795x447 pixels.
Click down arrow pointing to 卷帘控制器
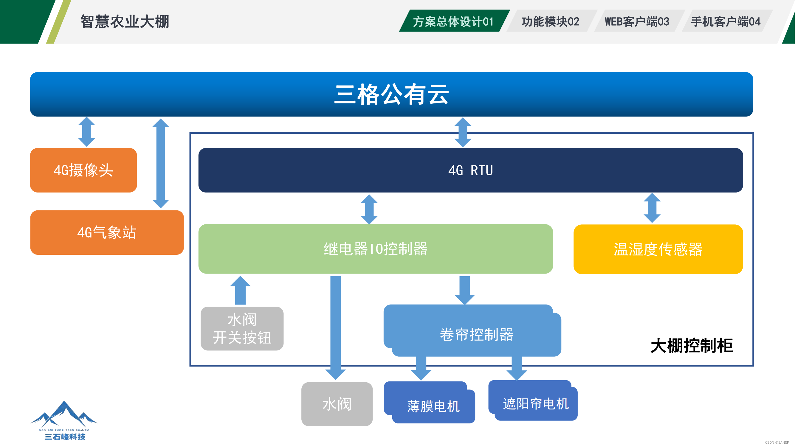464,290
